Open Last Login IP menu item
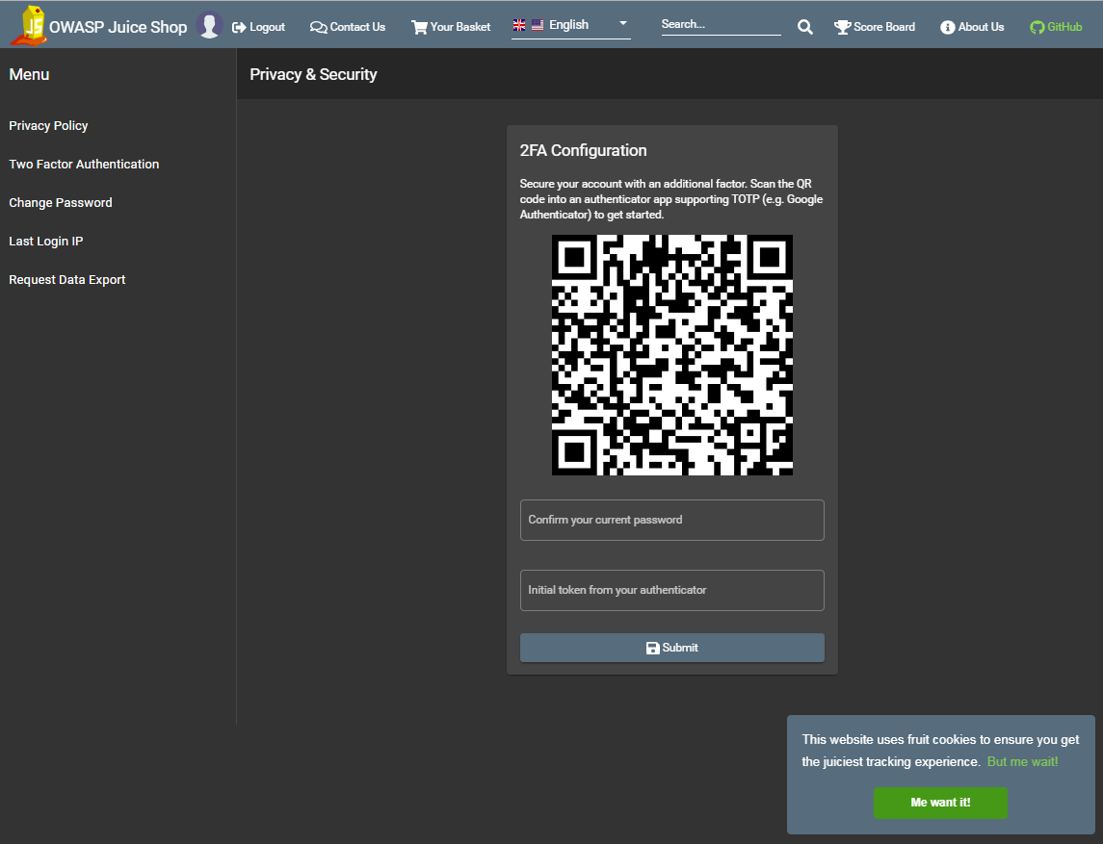 click(x=45, y=241)
